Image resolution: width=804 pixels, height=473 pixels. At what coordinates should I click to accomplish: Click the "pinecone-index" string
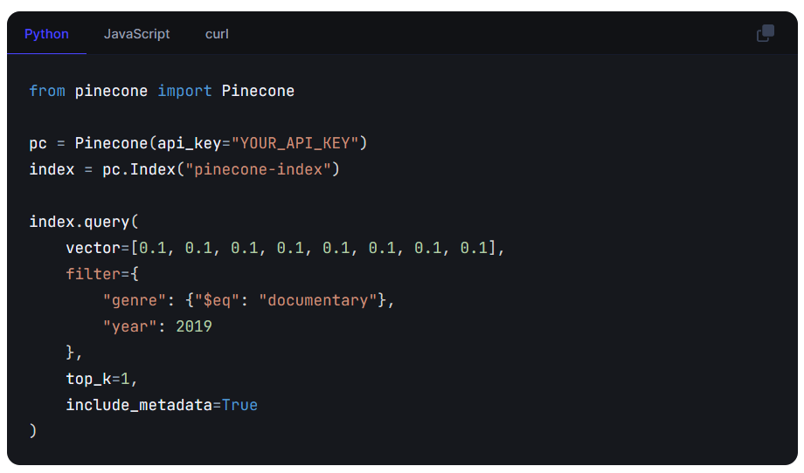point(258,169)
